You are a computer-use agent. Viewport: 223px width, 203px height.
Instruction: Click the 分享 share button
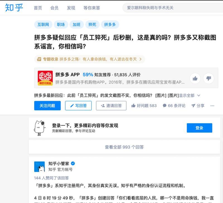point(198,106)
